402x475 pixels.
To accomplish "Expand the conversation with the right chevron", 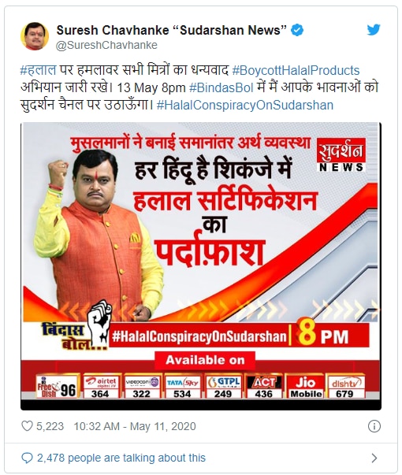I will pos(374,458).
